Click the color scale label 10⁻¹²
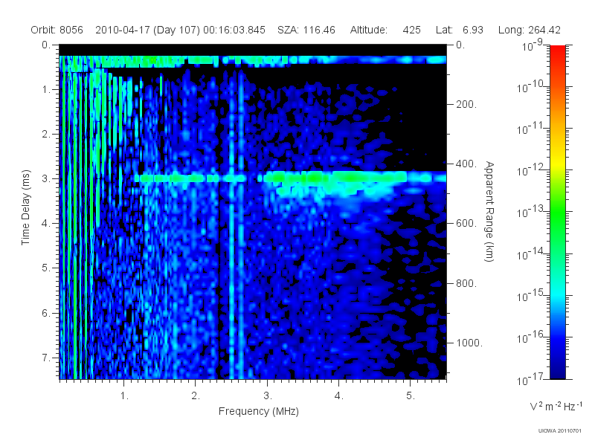This screenshot has height=446, width=595. tap(530, 170)
